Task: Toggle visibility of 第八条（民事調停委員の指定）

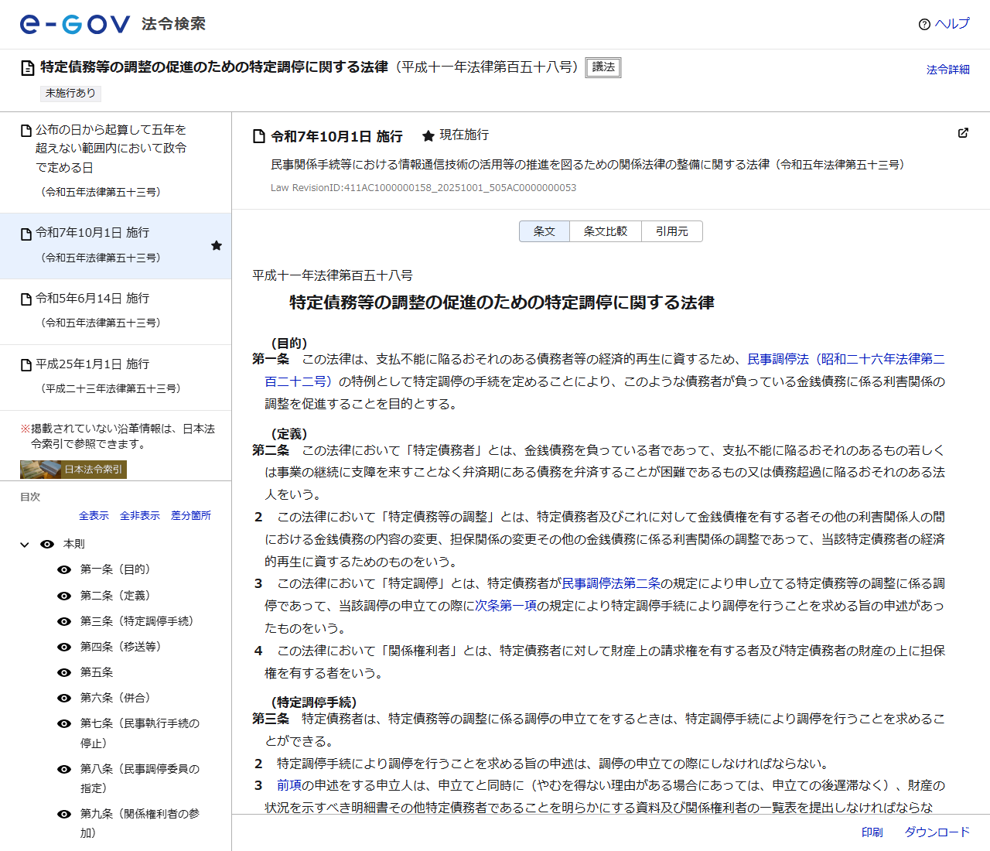Action: pos(64,769)
